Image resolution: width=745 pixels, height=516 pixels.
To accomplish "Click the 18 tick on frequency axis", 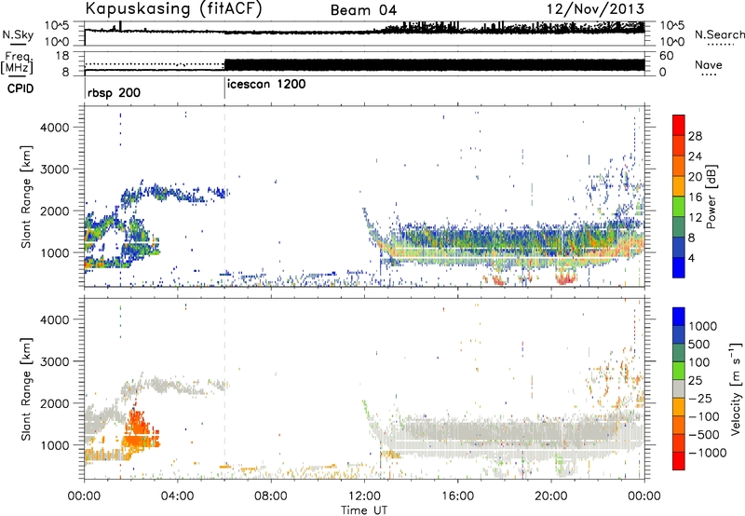I will click(x=61, y=56).
